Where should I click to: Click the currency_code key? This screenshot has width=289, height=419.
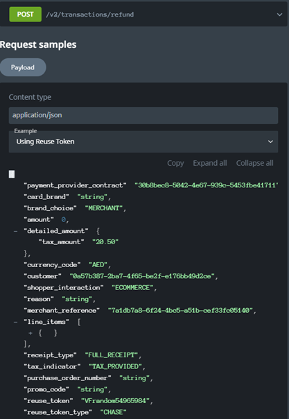pyautogui.click(x=52, y=265)
